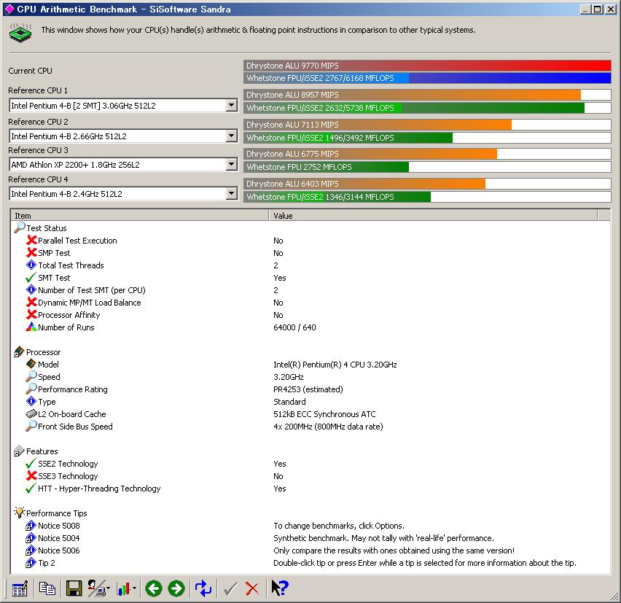Click the CPU chip icon in header
Viewport: 621px width, 603px height.
point(20,33)
